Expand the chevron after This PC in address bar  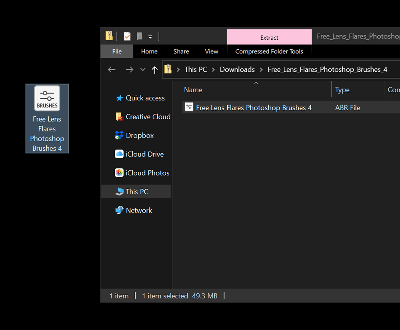pos(213,70)
